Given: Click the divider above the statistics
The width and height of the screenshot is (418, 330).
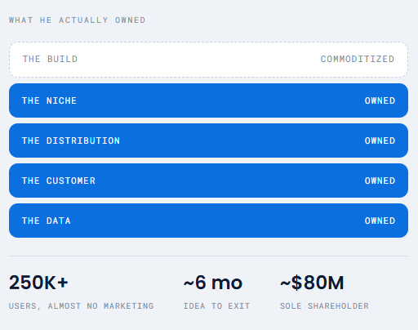Looking at the screenshot, I should (208, 256).
